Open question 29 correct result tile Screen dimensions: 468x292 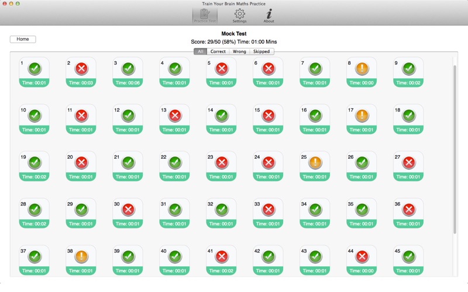(x=81, y=213)
